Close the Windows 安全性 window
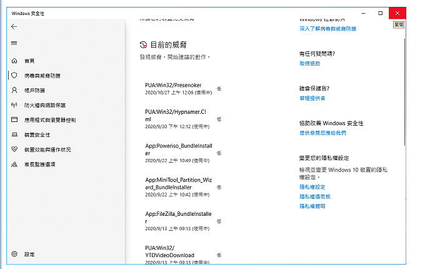This screenshot has height=269, width=425. coord(397,13)
